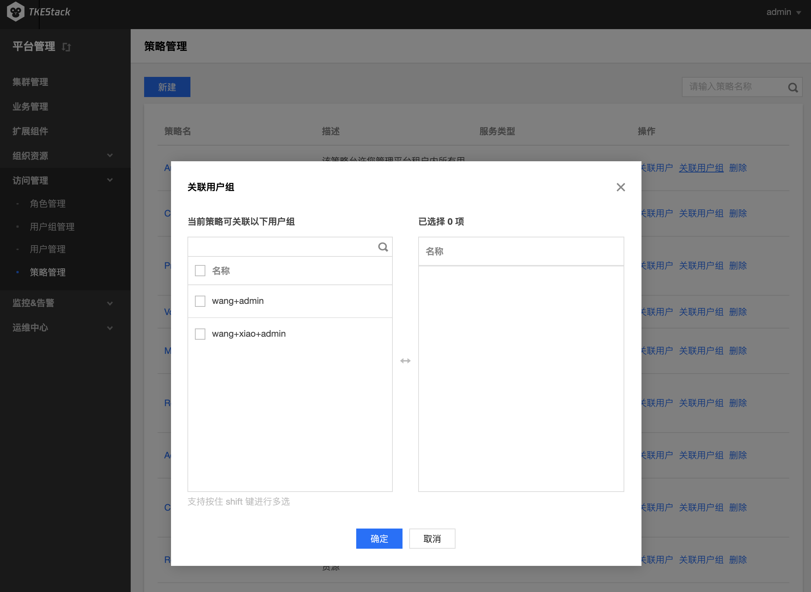The height and width of the screenshot is (592, 811).
Task: Confirm the dialog with 确定 button
Action: coord(379,539)
